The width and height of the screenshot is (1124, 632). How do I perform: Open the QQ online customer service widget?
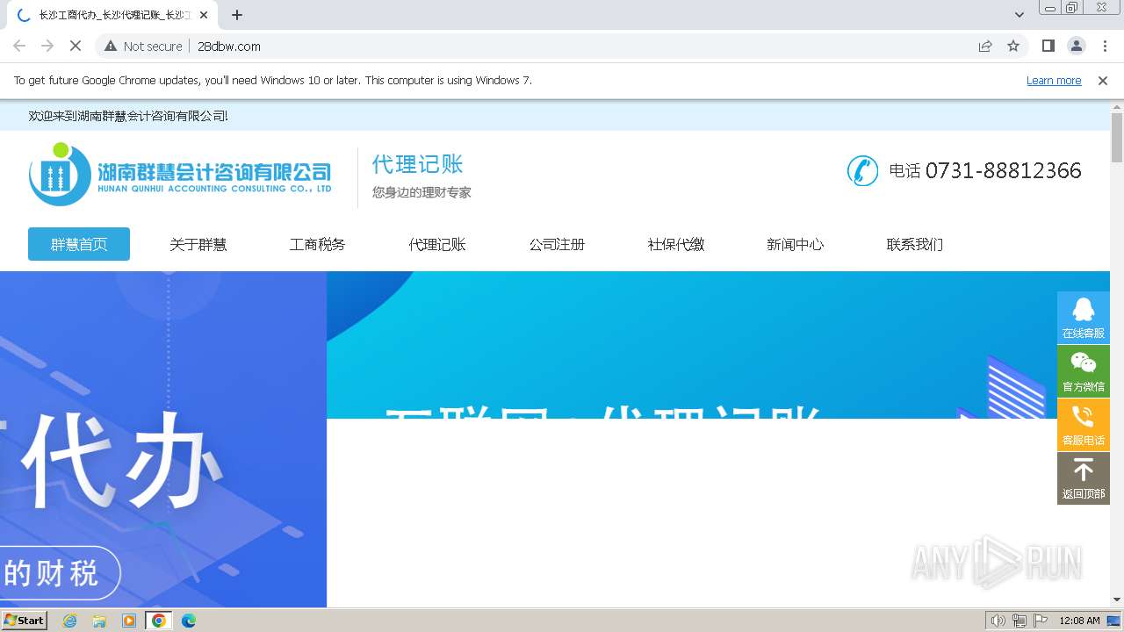[x=1083, y=318]
